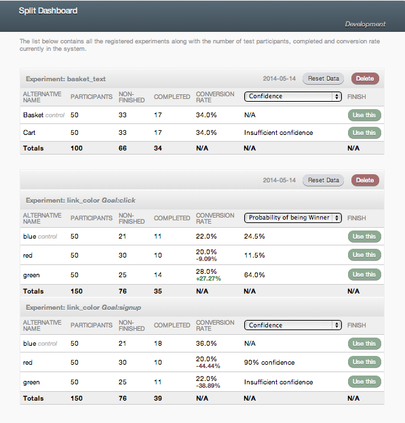
Task: Use green alternative for Goal:click
Action: [364, 275]
